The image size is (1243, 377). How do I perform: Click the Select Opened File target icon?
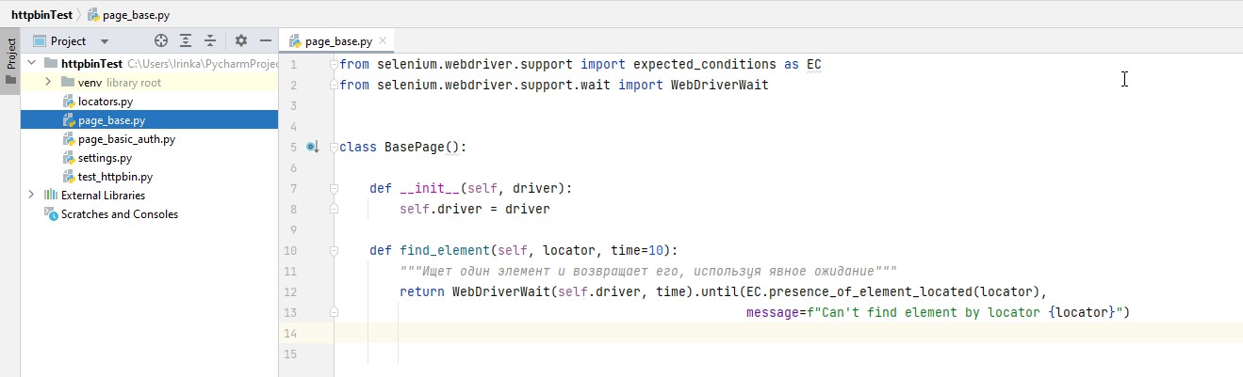point(161,41)
